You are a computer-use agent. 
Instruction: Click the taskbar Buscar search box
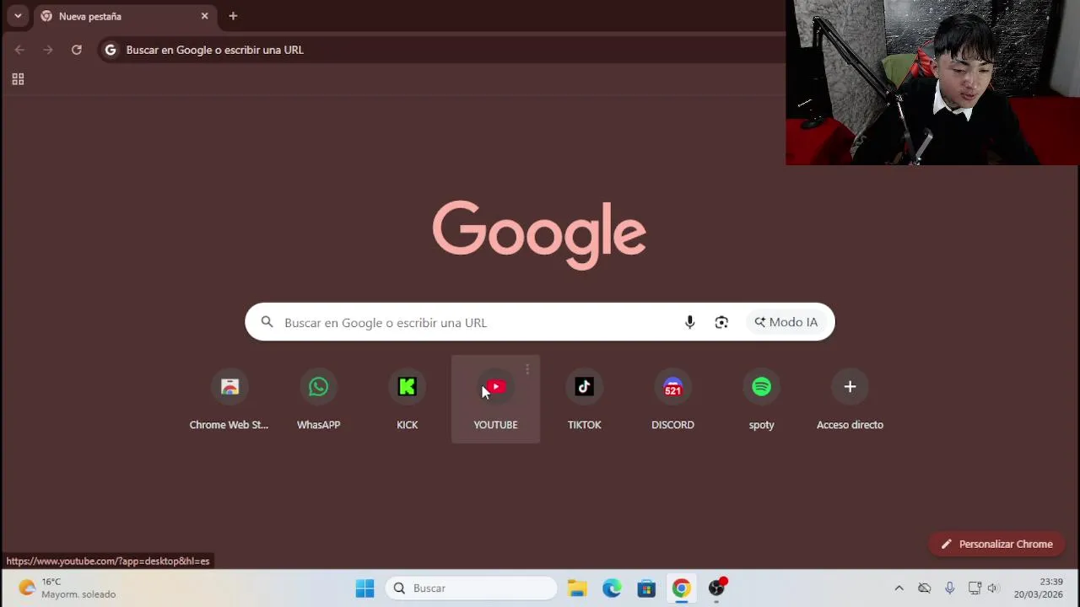click(472, 588)
